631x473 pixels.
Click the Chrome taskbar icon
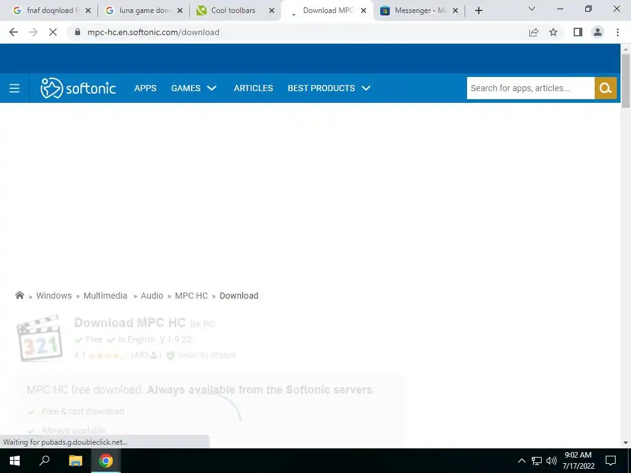(106, 461)
